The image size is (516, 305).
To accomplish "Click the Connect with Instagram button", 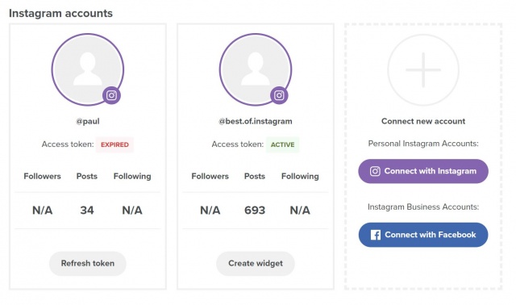I will pos(423,171).
